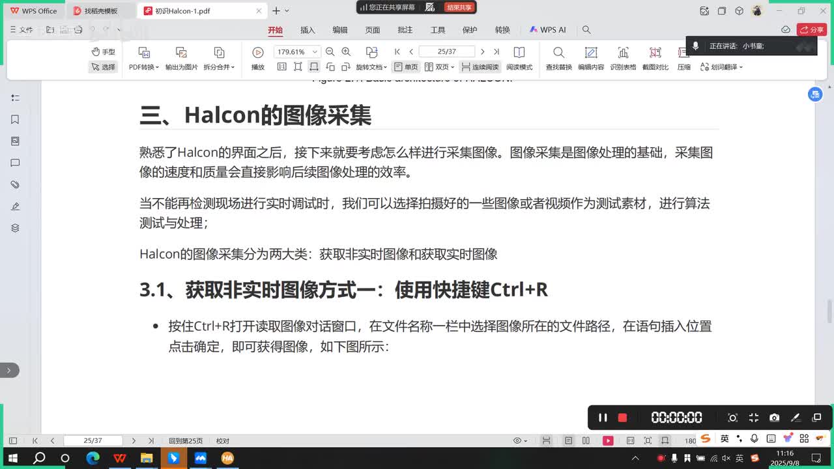Click the 分享 share button
Viewport: 834px width, 469px height.
(812, 30)
